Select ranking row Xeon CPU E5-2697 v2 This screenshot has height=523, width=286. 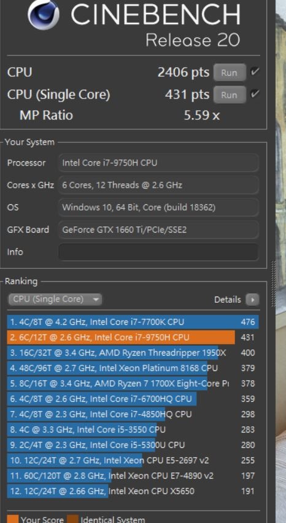pos(133,460)
